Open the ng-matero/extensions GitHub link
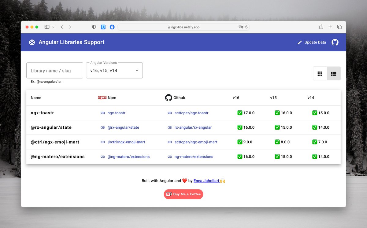 (x=190, y=157)
